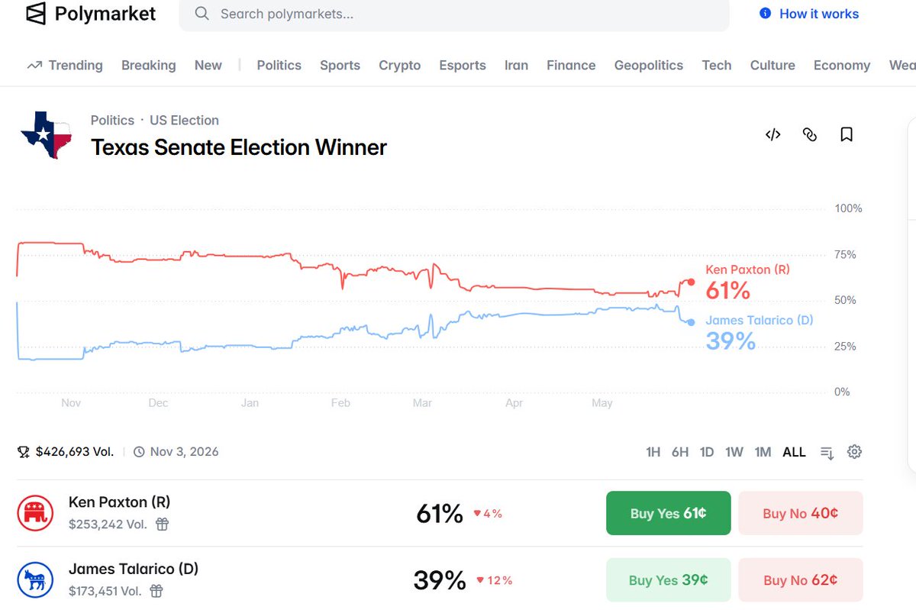Open the Trending category tab
Image resolution: width=916 pixels, height=610 pixels.
pyautogui.click(x=65, y=66)
